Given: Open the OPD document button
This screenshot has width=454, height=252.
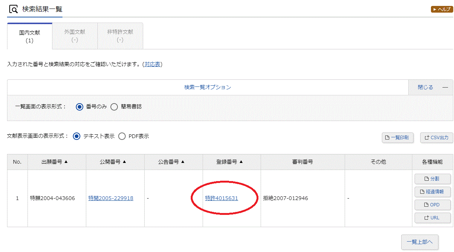Looking at the screenshot, I should click(x=432, y=205).
